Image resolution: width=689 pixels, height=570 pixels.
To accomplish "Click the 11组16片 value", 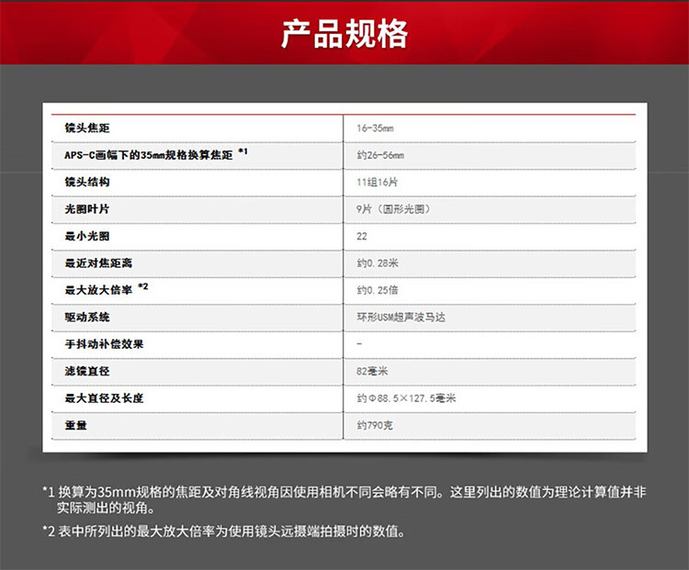I will tap(377, 183).
